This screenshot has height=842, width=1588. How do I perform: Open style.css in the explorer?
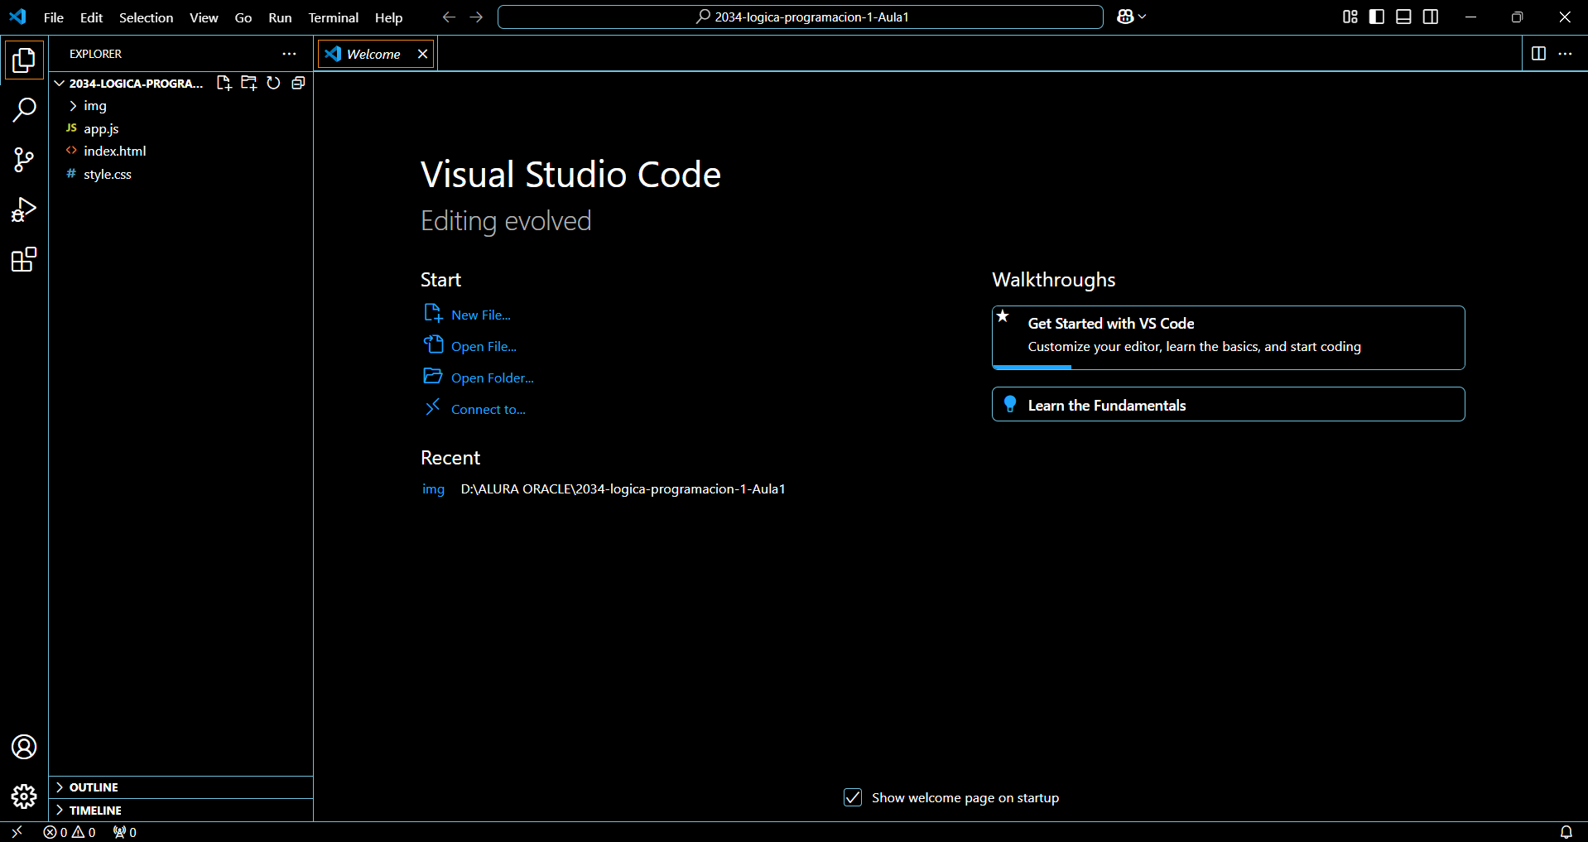click(180, 175)
